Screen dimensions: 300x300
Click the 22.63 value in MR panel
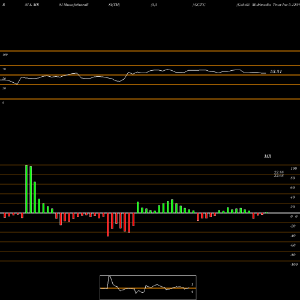click(x=279, y=176)
